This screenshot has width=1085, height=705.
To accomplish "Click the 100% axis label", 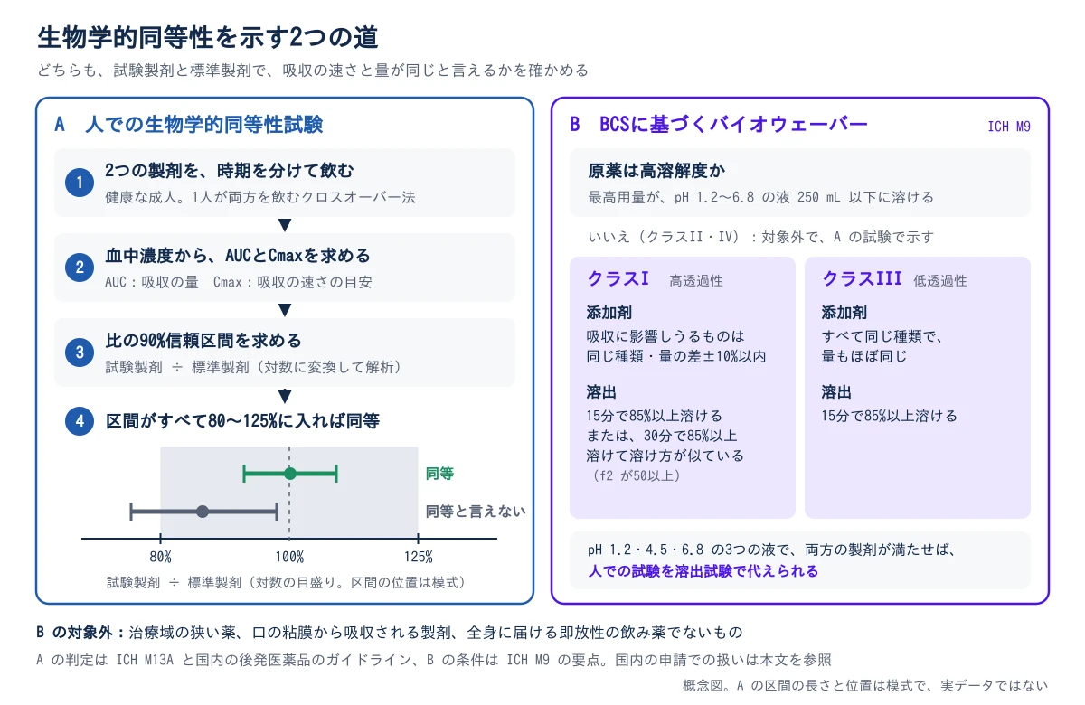I will [289, 557].
